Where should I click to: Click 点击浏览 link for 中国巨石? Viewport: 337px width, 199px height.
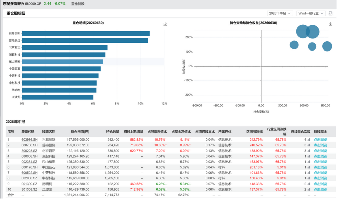320,167
